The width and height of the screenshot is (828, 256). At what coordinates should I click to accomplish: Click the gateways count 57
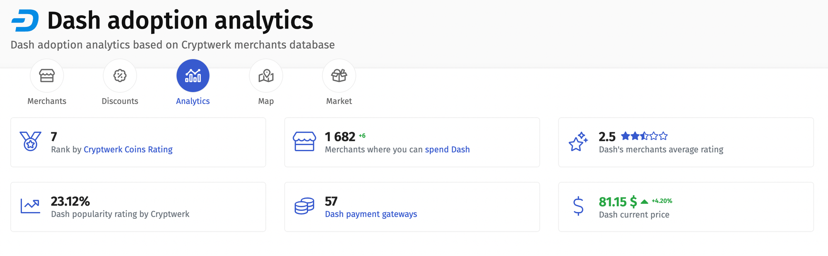point(331,201)
